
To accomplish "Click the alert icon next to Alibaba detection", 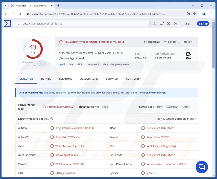I will coord(52,128).
